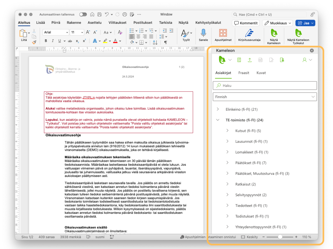Click the Haku search field in Kameleon
The image size is (333, 249).
265,85
